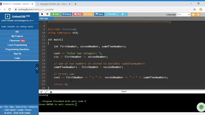Screen dimensions: 205x115
Task: Click the OnlineGDB logo icon
Action: 7,17
